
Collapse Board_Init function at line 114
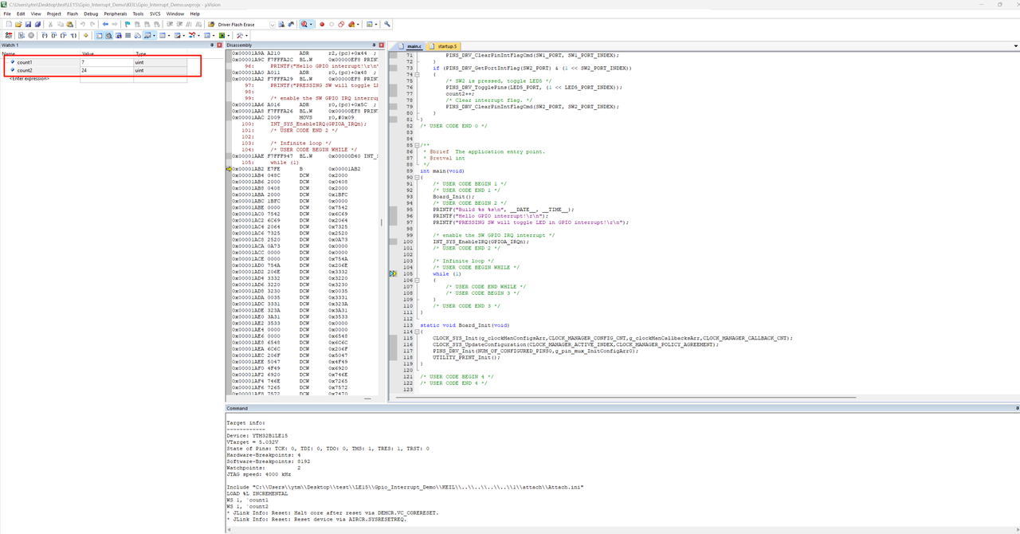pos(417,332)
